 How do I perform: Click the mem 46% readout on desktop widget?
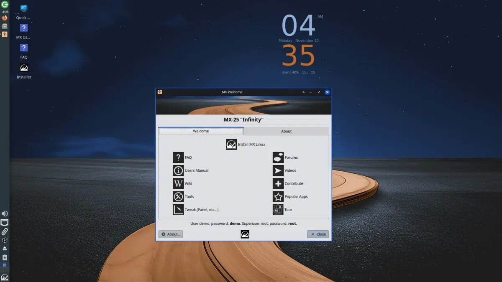(290, 72)
